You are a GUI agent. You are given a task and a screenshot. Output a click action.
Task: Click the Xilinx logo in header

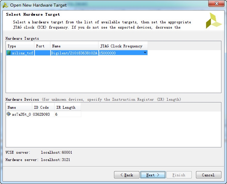click(213, 21)
